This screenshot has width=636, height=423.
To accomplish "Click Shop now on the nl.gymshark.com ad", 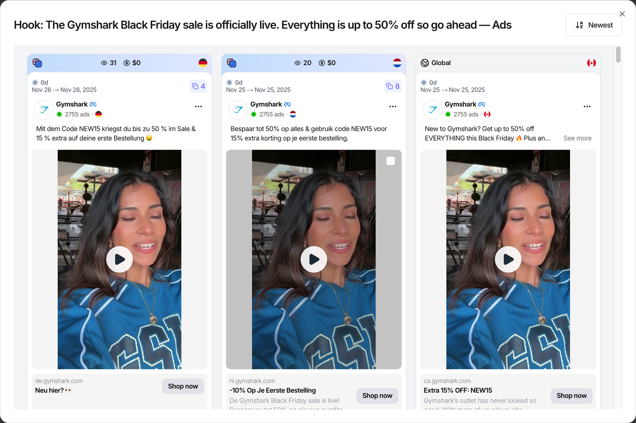I will (377, 396).
